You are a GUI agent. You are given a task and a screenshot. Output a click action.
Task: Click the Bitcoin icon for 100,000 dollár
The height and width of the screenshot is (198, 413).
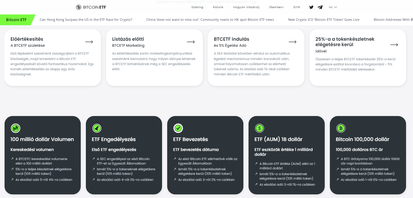341,128
